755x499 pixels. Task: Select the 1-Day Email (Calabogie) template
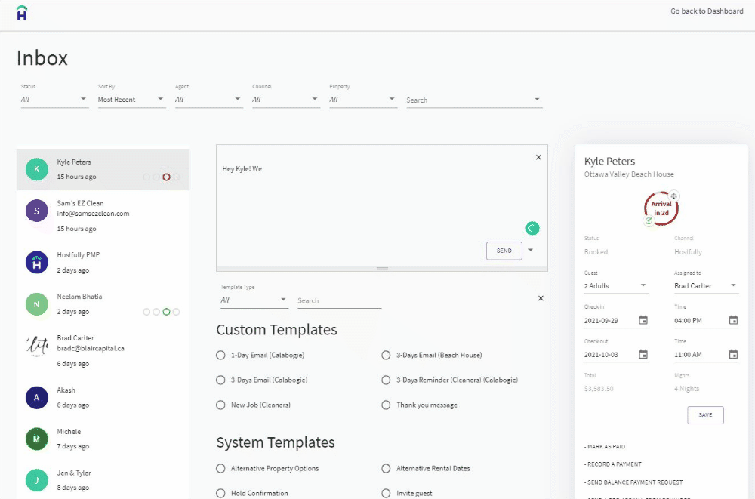(x=221, y=355)
